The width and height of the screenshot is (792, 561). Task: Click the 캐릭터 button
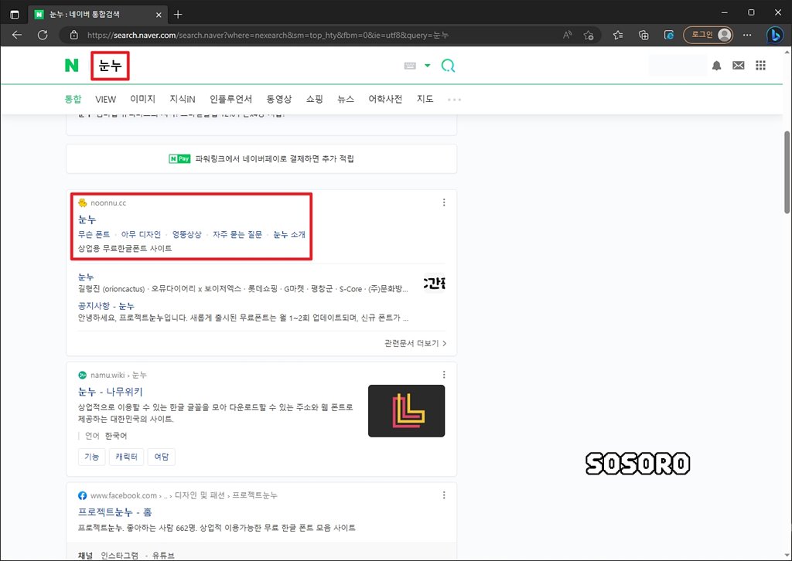click(x=126, y=457)
